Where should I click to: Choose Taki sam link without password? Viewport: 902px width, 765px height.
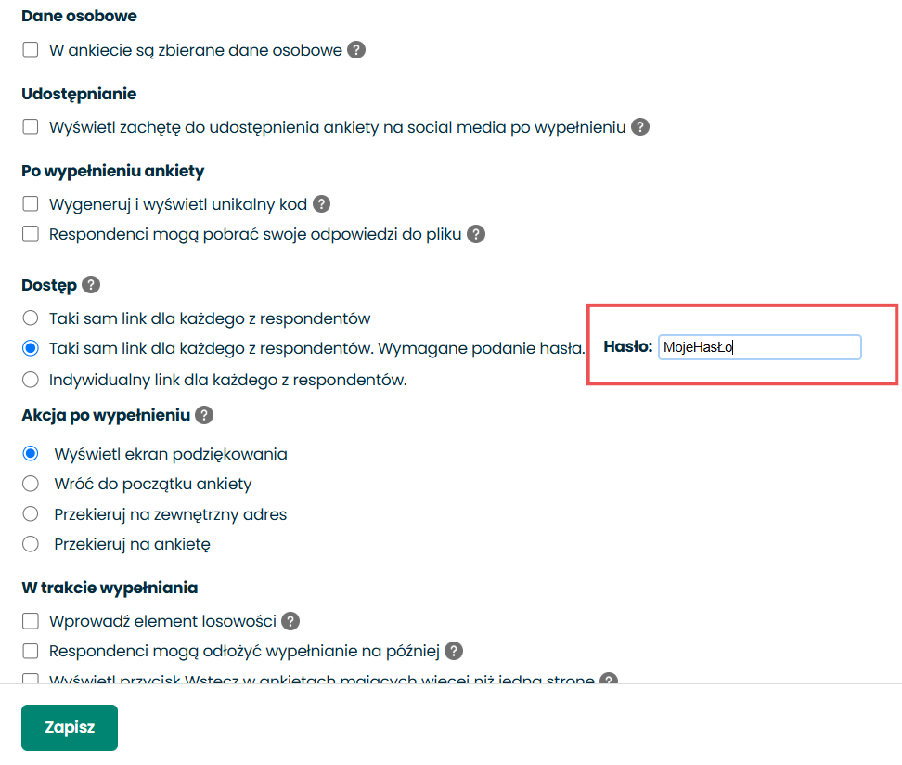click(31, 318)
